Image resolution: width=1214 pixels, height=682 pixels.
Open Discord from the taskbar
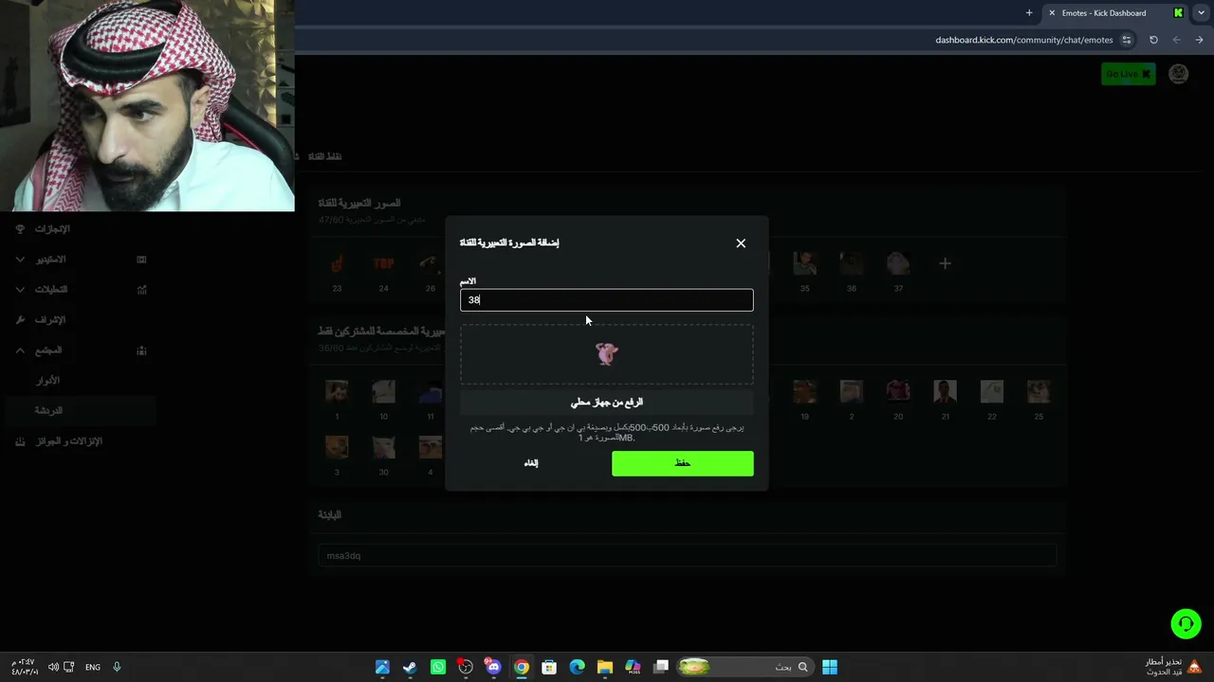click(x=493, y=667)
